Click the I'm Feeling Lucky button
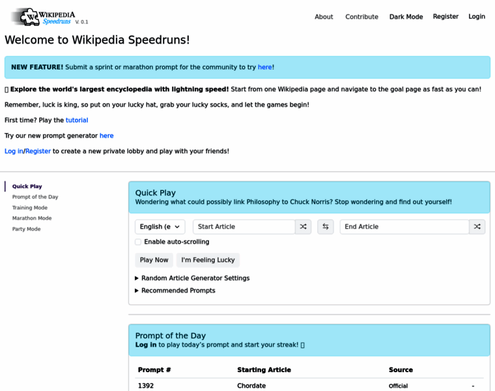This screenshot has width=495, height=391. point(208,260)
